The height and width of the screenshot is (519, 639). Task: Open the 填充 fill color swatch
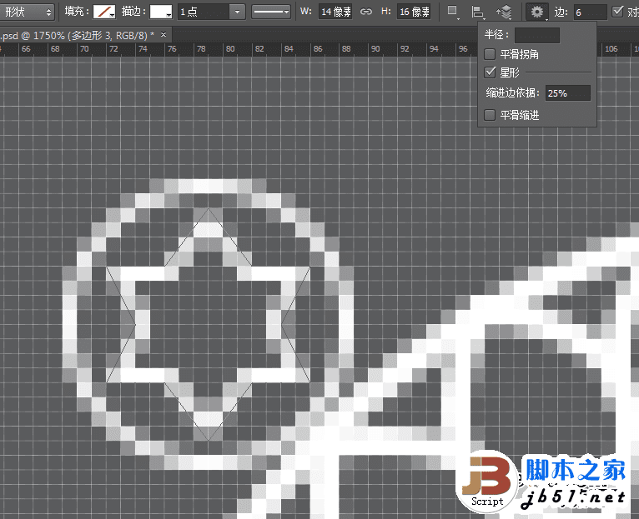104,12
